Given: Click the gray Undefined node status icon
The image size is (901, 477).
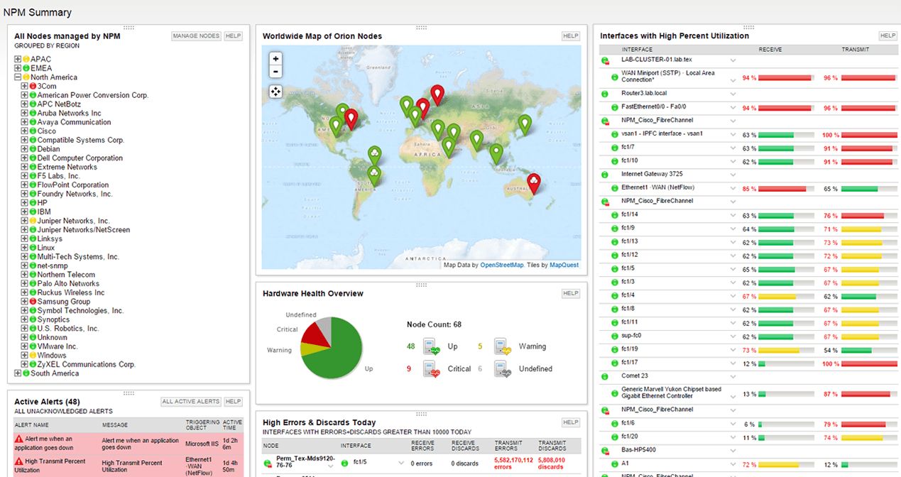Looking at the screenshot, I should click(501, 368).
